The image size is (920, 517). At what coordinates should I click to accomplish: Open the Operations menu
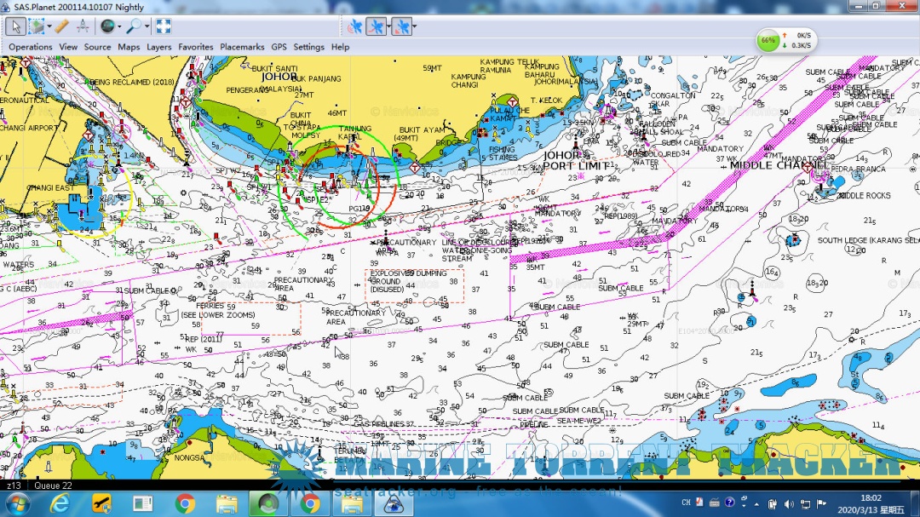click(x=31, y=47)
